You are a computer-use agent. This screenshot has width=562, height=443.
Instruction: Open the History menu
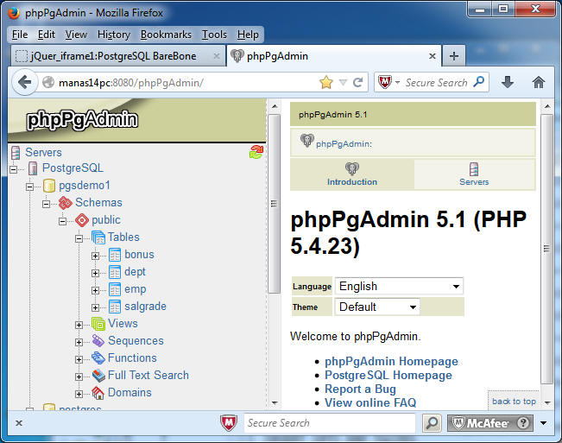[x=114, y=35]
